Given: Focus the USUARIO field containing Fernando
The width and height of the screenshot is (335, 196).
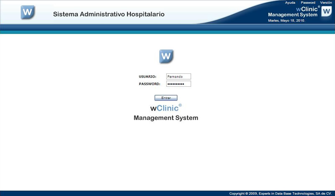Looking at the screenshot, I should [x=178, y=76].
